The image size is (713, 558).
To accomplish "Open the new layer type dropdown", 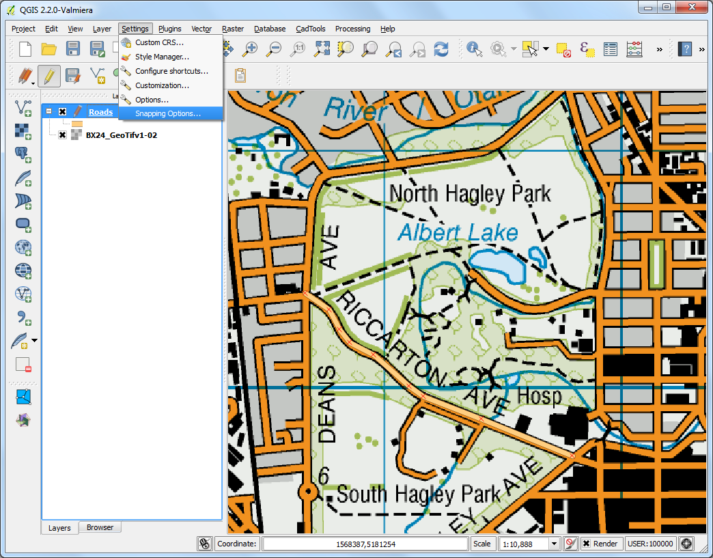I will 35,341.
